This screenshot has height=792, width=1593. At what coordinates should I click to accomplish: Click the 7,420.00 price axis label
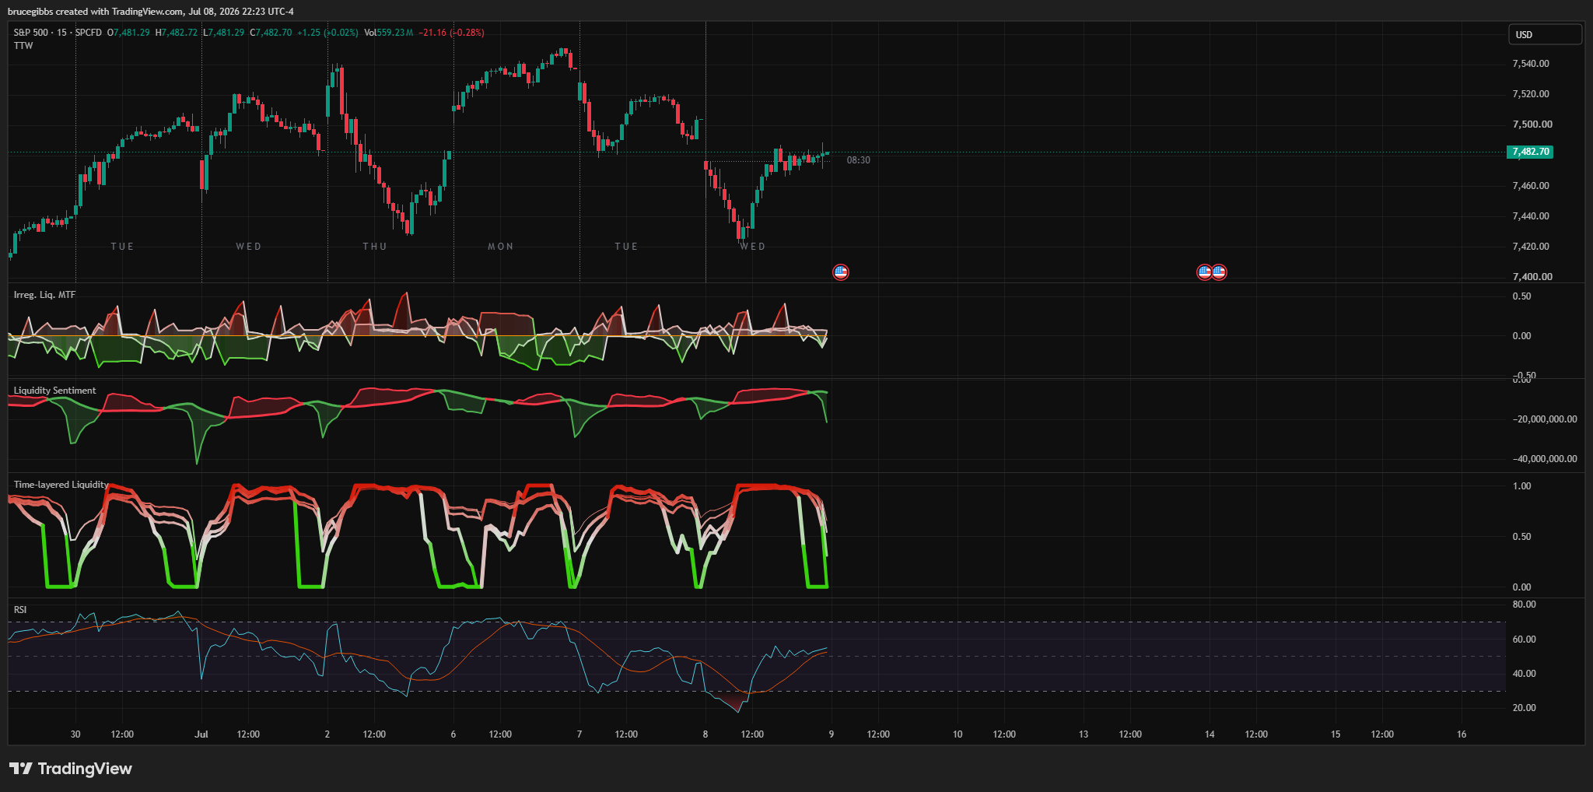click(1531, 247)
